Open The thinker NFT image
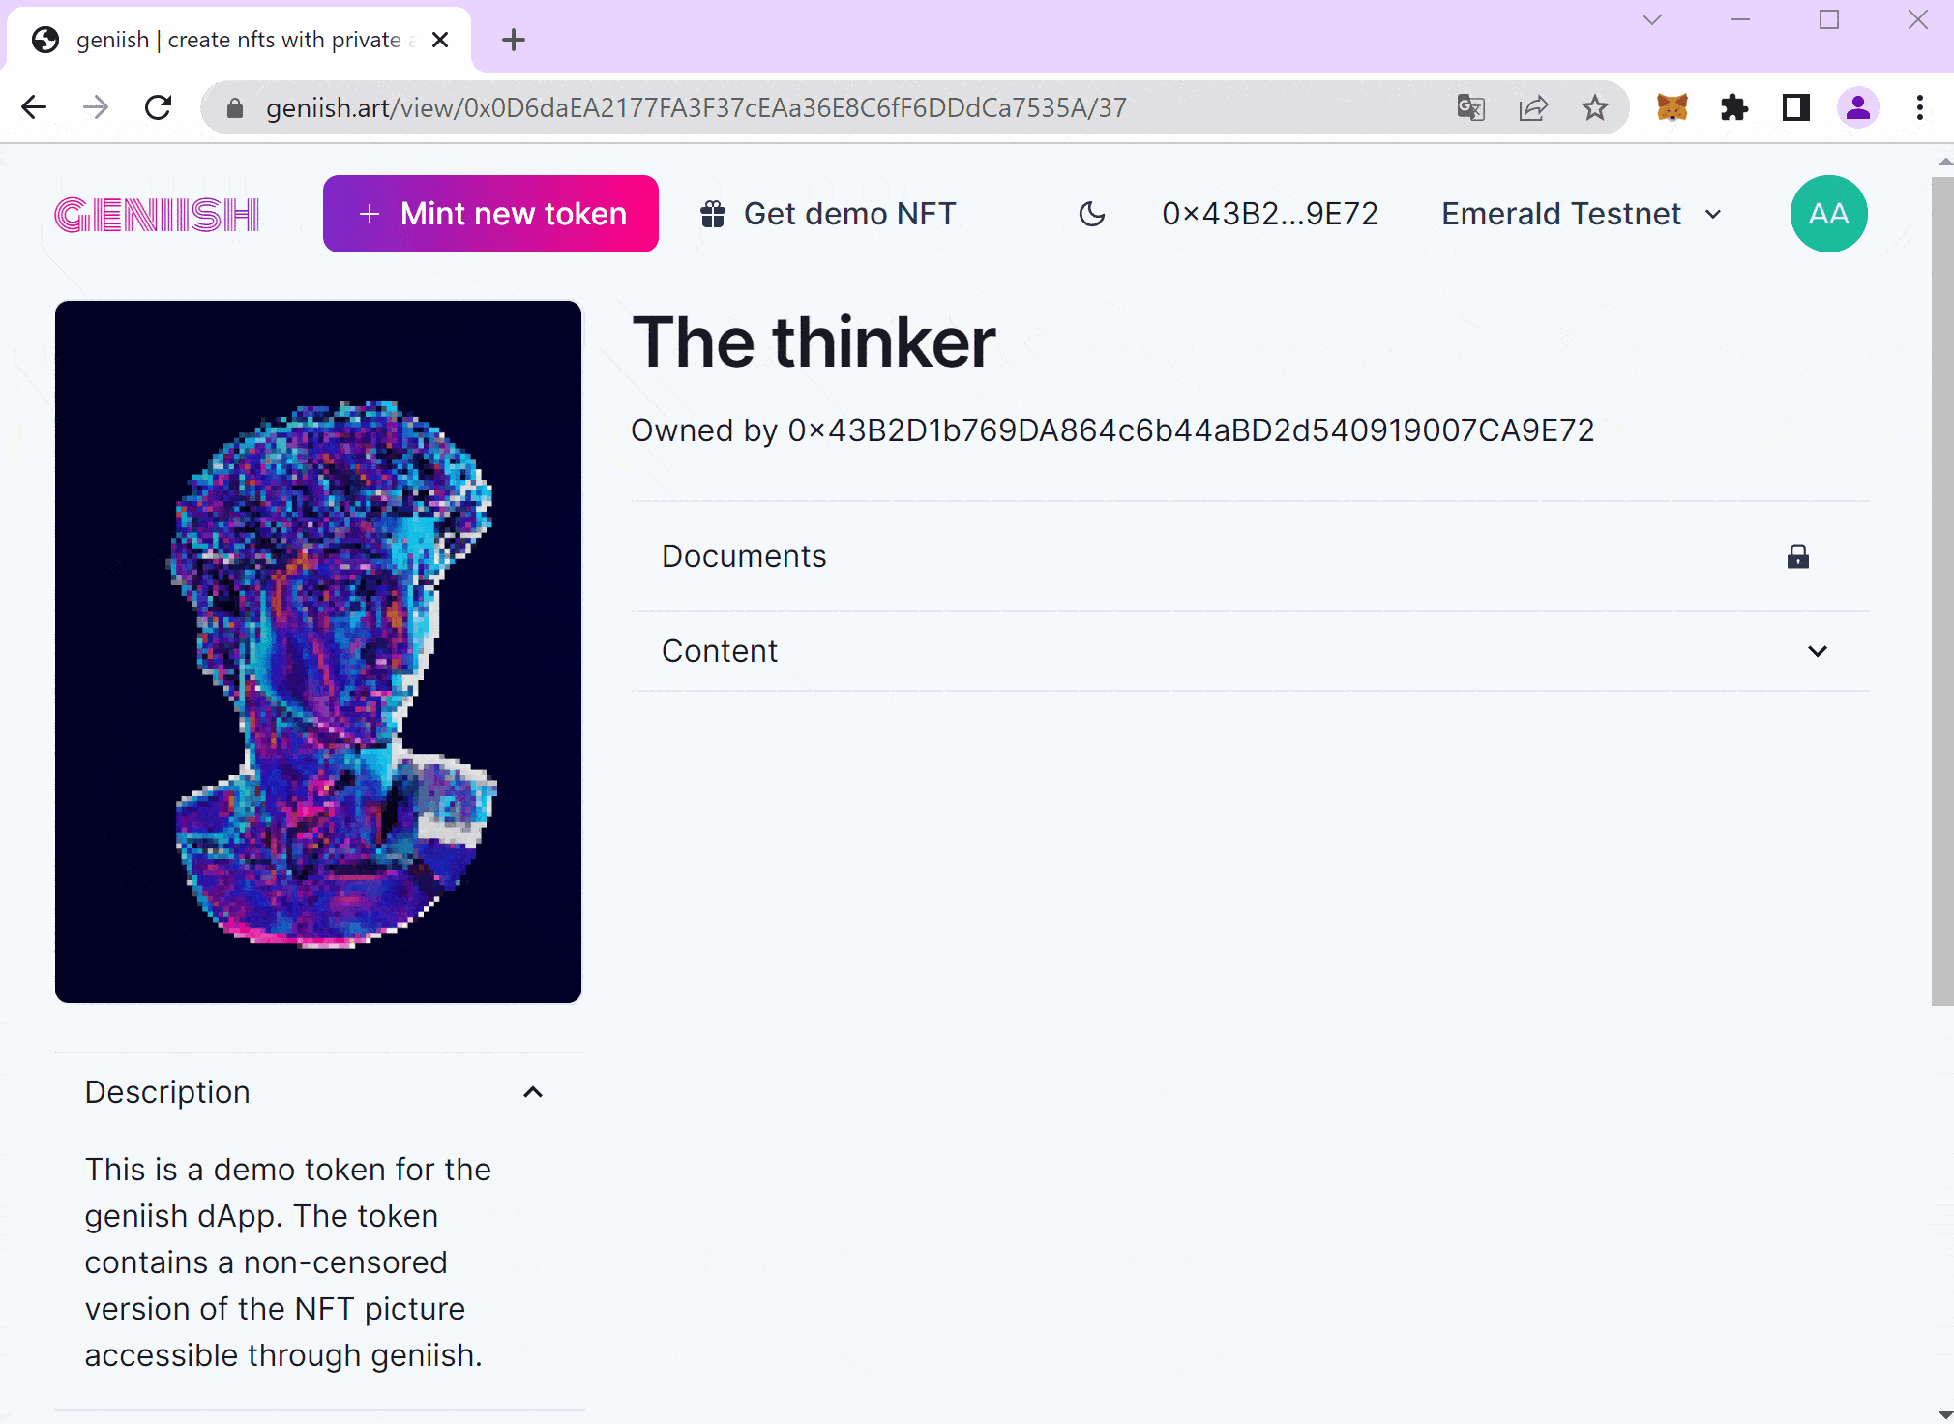1954x1424 pixels. tap(318, 652)
